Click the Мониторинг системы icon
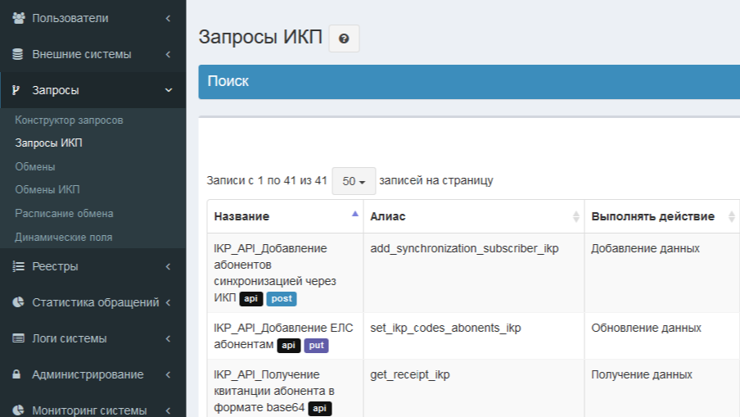The width and height of the screenshot is (740, 417). 18,410
